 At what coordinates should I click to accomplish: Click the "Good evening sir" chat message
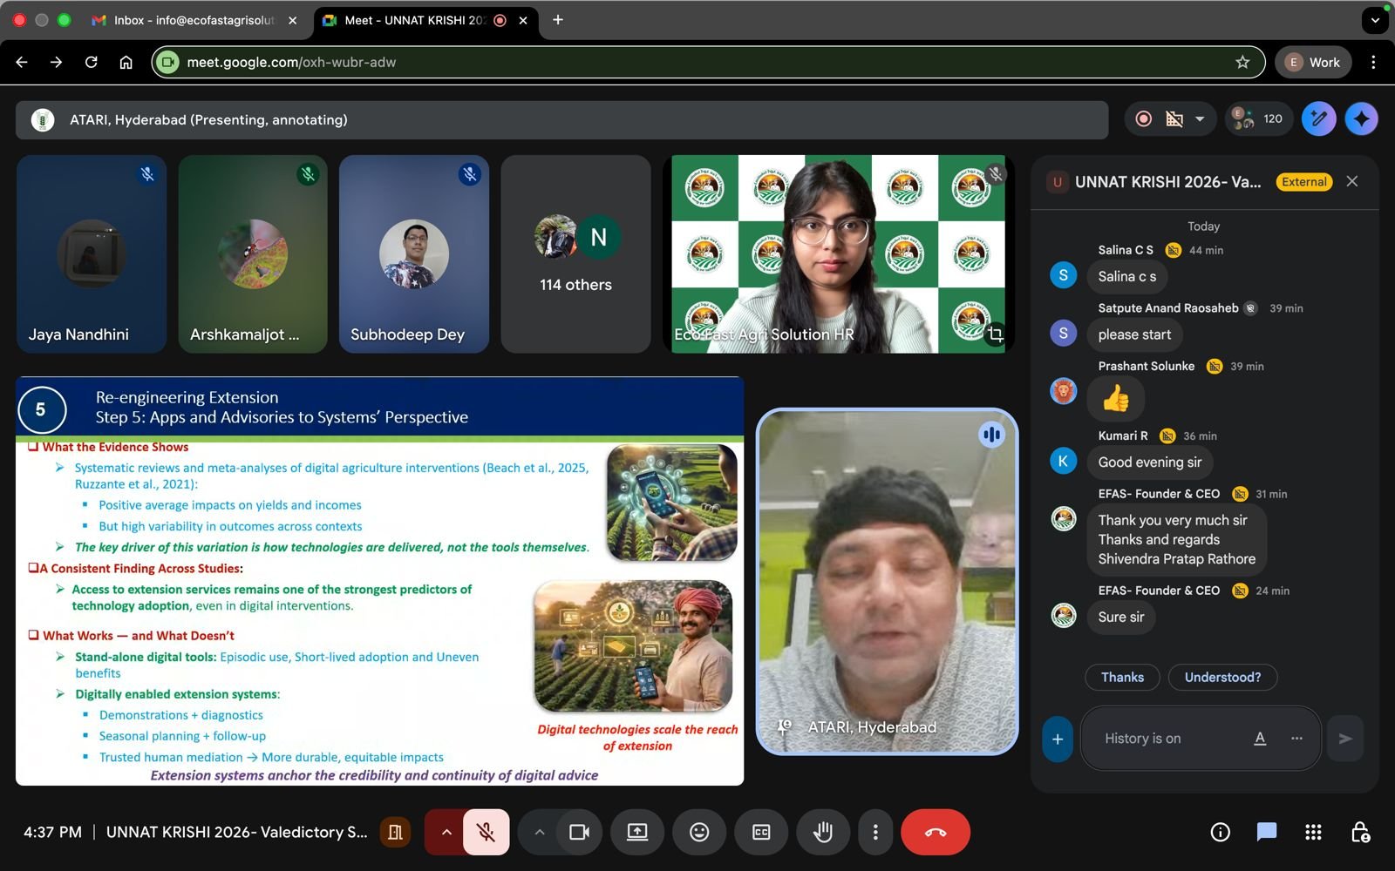[x=1150, y=462]
